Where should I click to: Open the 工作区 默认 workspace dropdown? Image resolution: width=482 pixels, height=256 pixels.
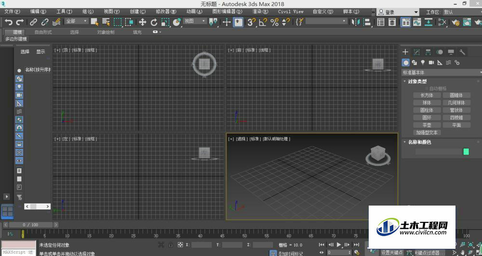pyautogui.click(x=462, y=12)
